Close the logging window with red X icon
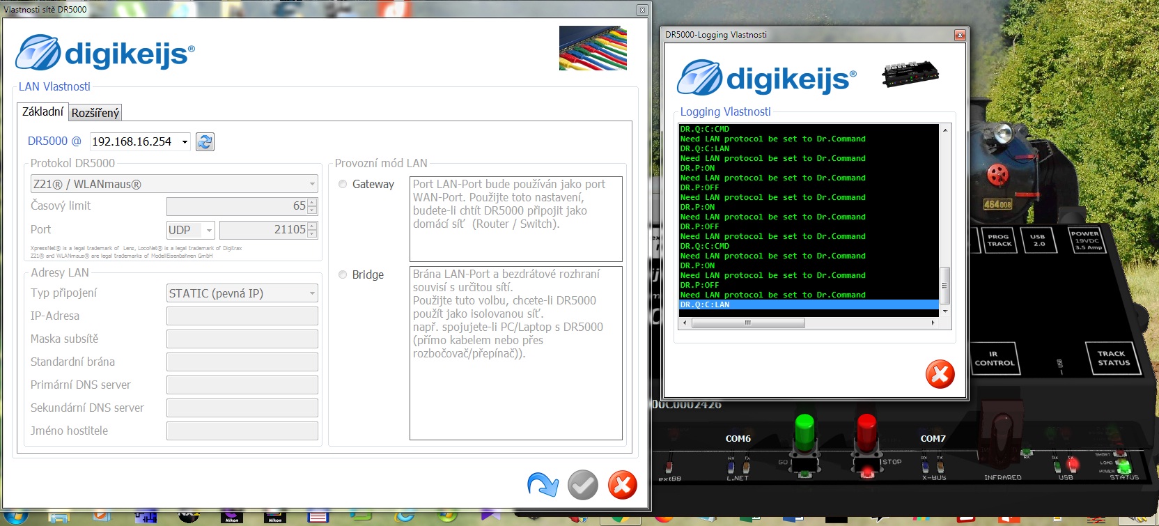This screenshot has width=1159, height=526. tap(940, 375)
